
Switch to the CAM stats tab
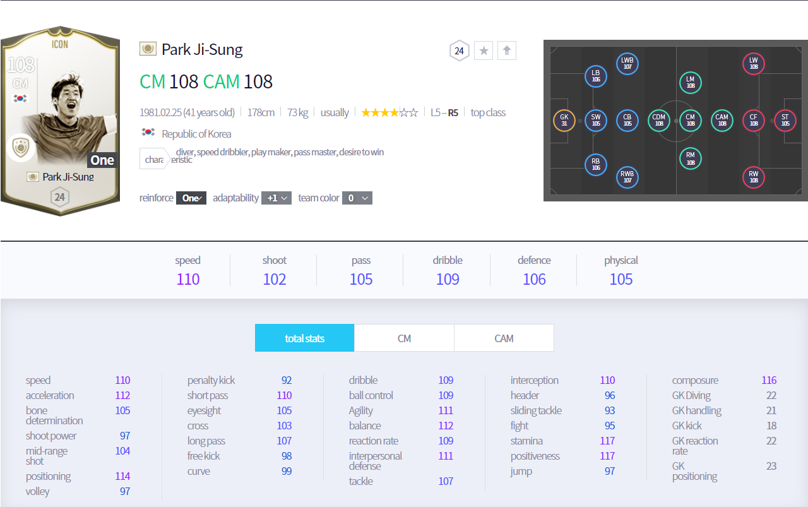[504, 338]
